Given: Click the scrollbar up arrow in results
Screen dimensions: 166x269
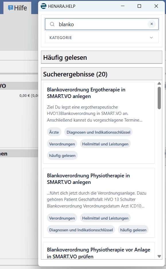Looking at the screenshot, I should [x=159, y=83].
